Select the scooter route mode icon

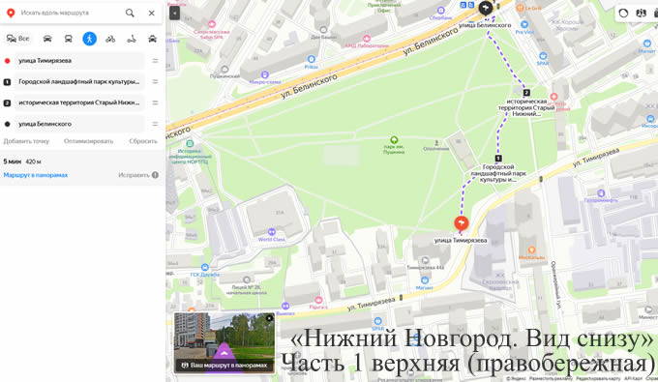pos(132,39)
